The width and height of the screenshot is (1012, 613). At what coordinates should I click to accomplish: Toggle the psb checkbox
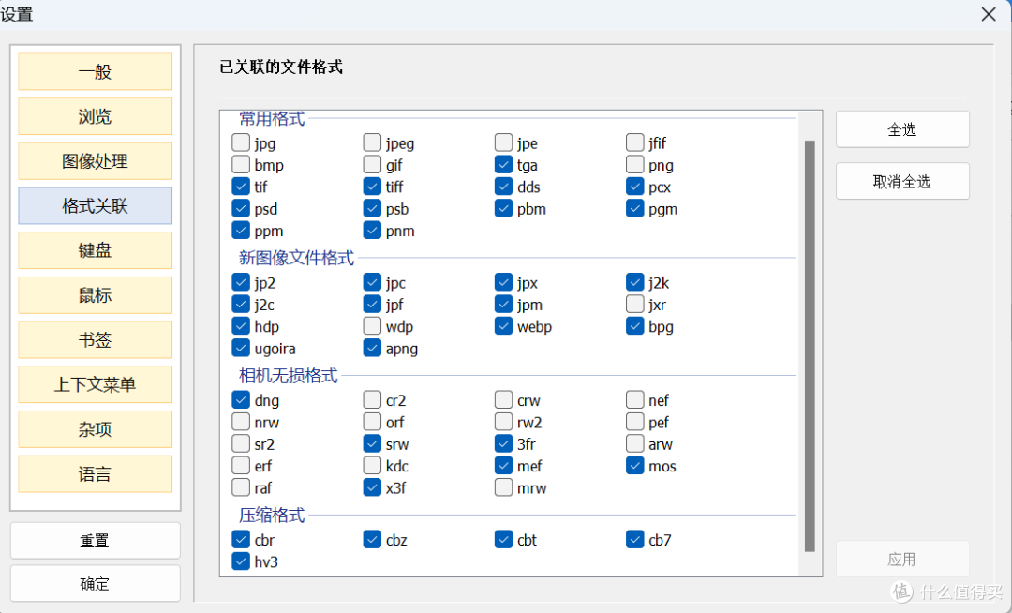click(x=372, y=208)
